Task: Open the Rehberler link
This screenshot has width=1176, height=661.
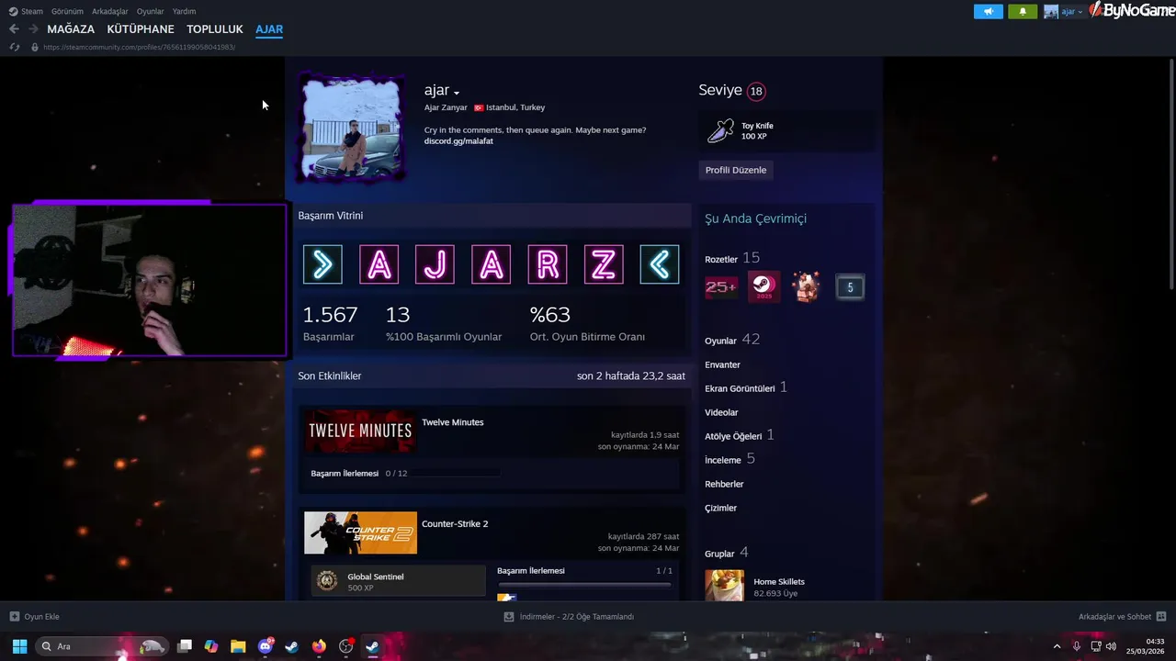Action: pos(724,484)
